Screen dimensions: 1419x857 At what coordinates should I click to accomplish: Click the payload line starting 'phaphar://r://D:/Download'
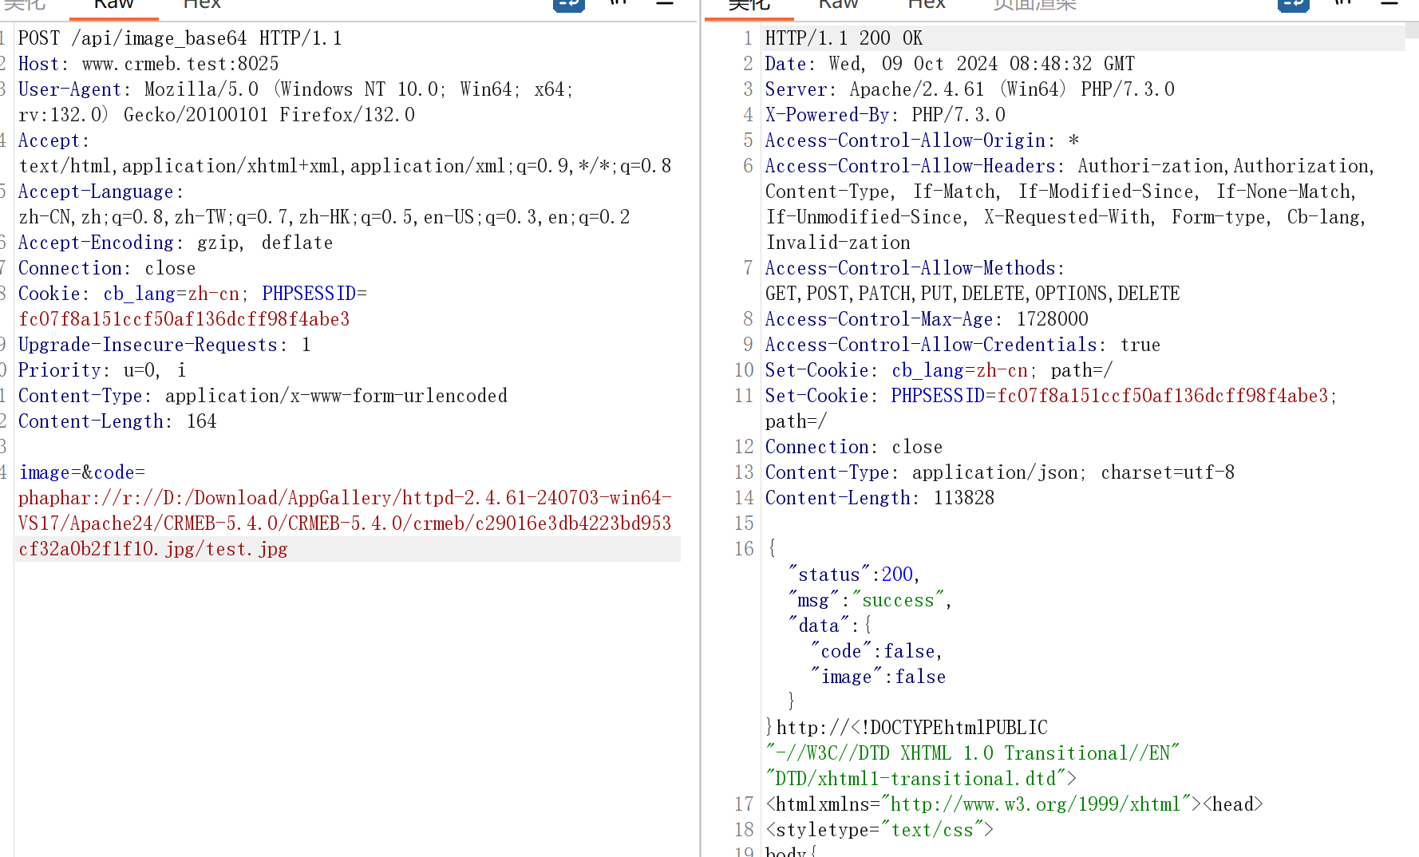345,498
